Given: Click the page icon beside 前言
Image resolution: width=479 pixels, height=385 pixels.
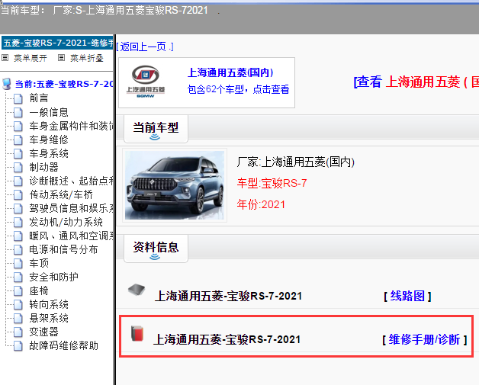Looking at the screenshot, I should coord(18,98).
